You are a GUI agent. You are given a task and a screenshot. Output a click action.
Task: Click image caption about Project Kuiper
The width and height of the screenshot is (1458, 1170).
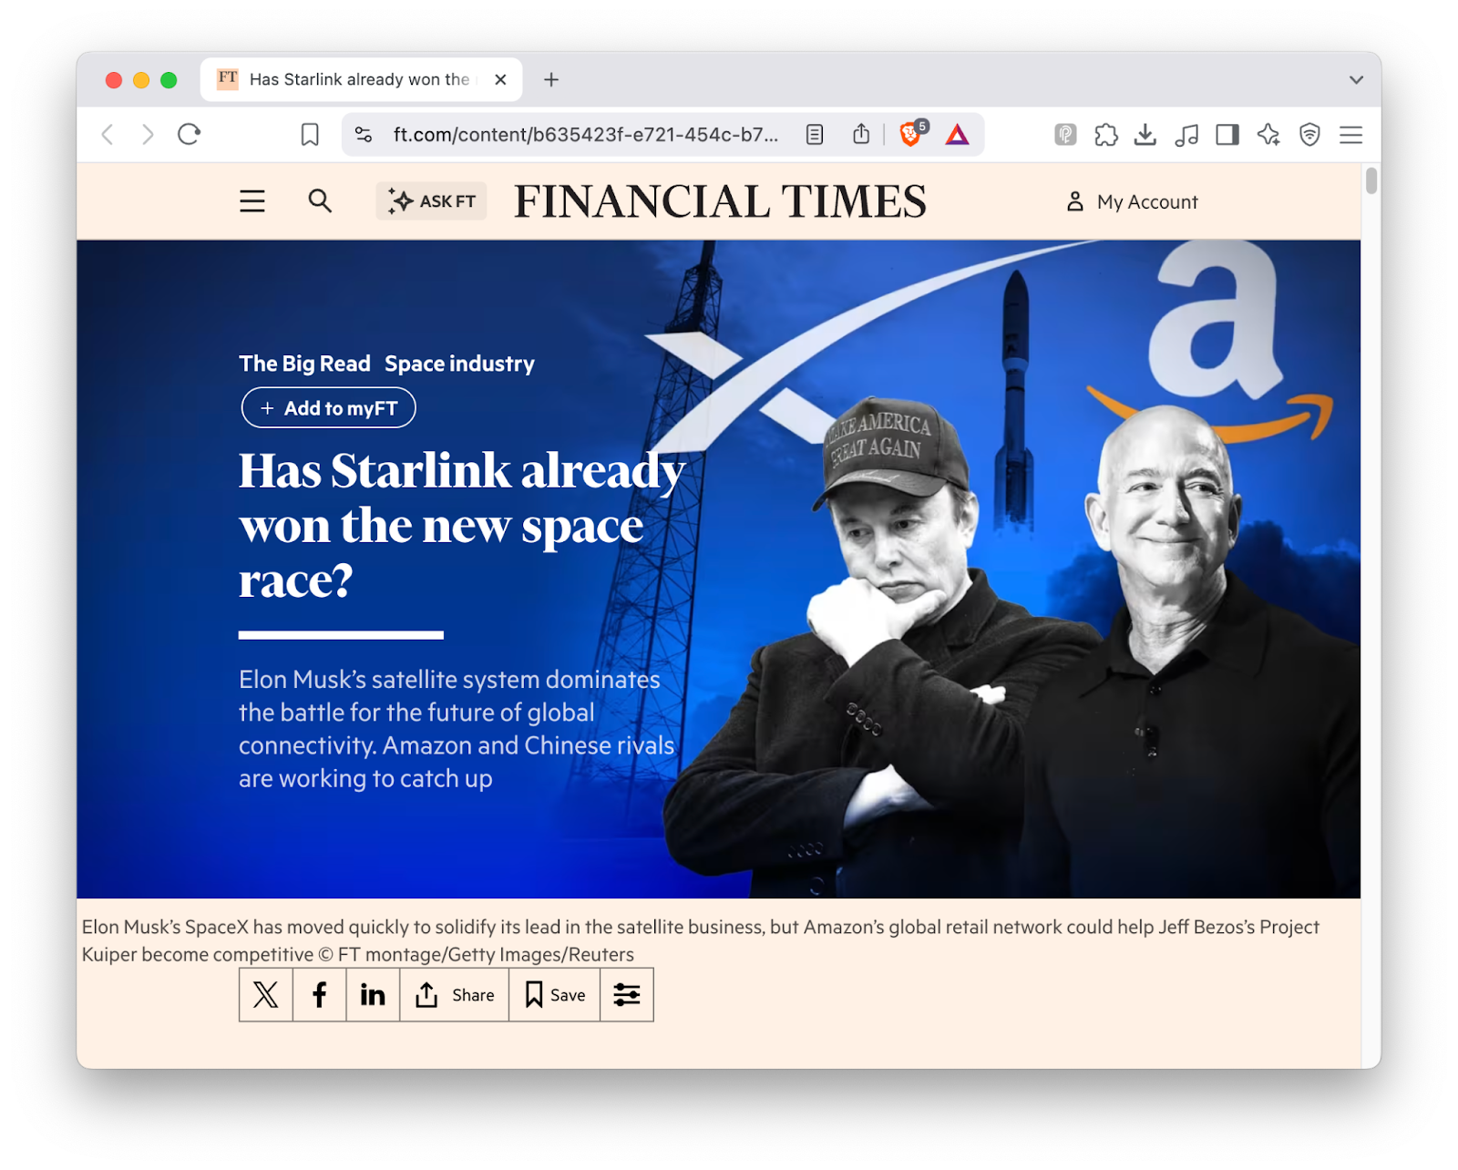[x=700, y=940]
